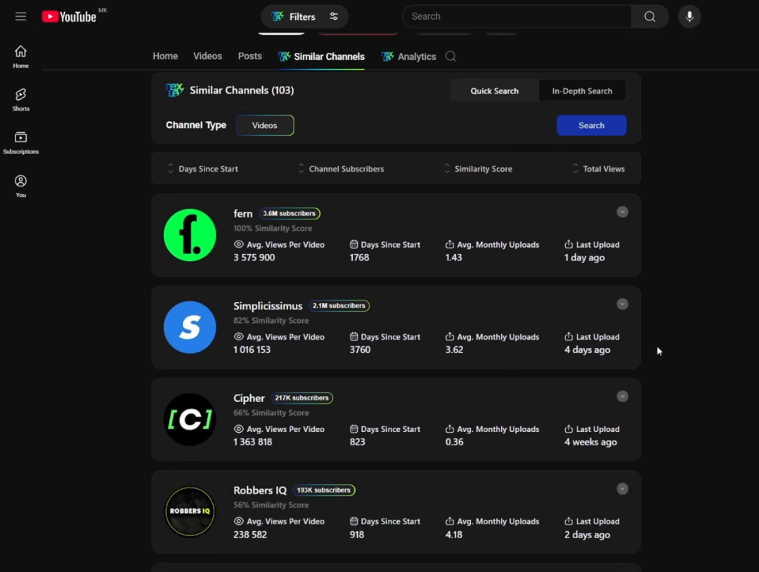Open the You section in sidebar

click(x=20, y=186)
